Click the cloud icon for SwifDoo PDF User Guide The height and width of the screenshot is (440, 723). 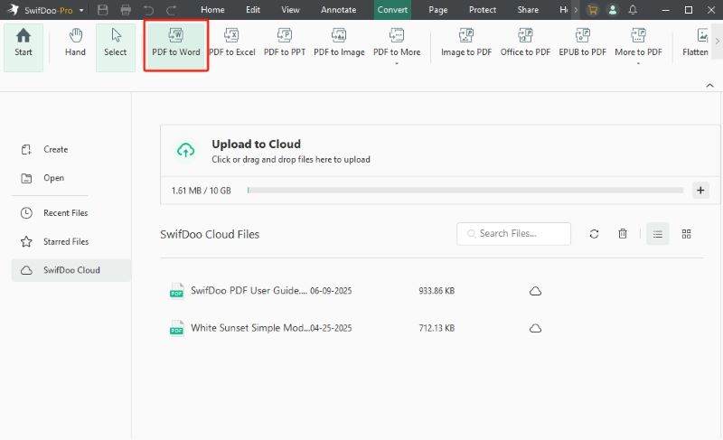pos(535,291)
